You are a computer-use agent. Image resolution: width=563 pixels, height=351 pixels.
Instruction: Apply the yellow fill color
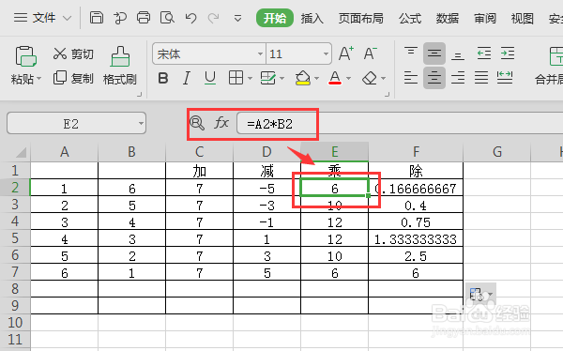coord(303,78)
